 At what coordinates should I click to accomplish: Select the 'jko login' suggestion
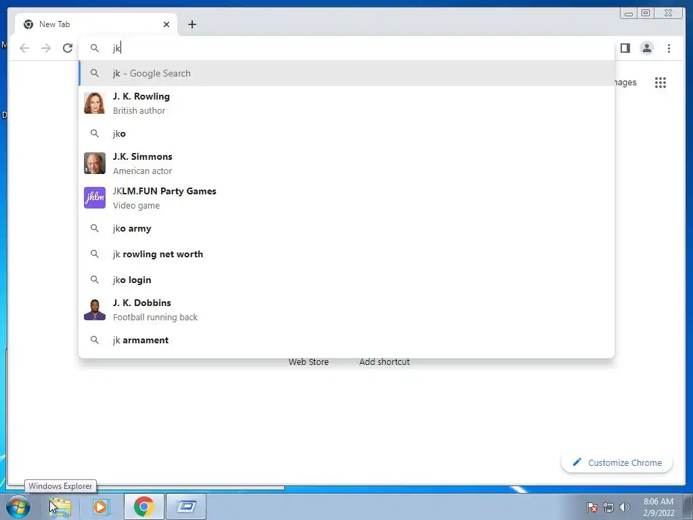click(346, 280)
